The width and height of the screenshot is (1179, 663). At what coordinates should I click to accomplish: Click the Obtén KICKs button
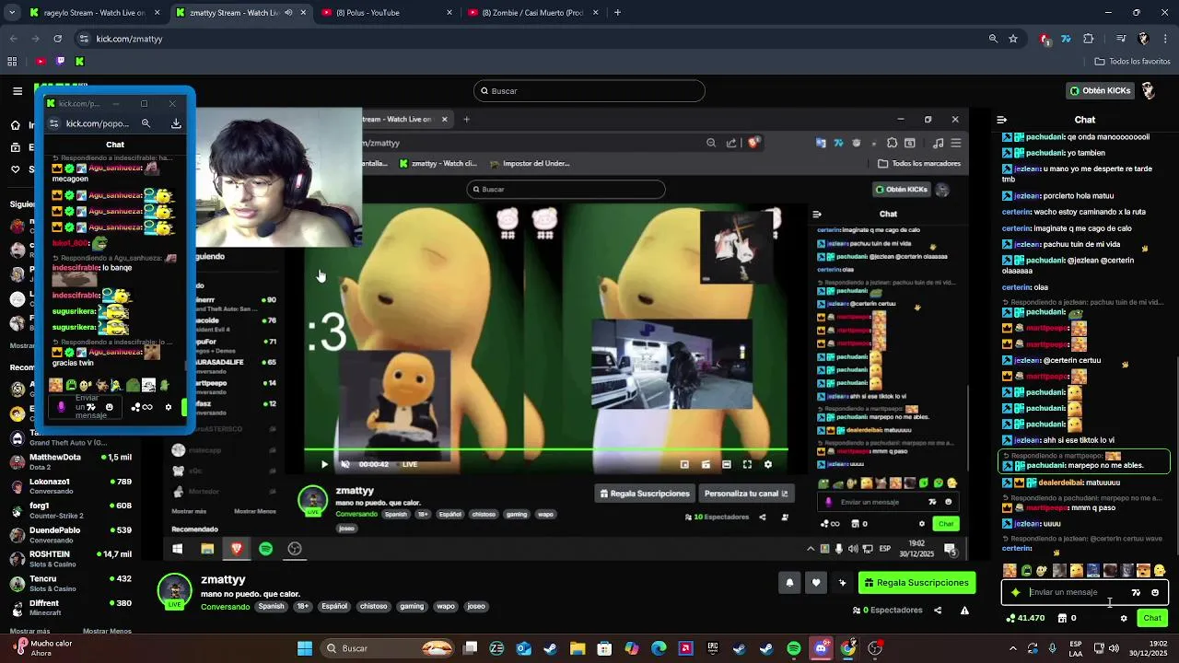[x=1100, y=90]
